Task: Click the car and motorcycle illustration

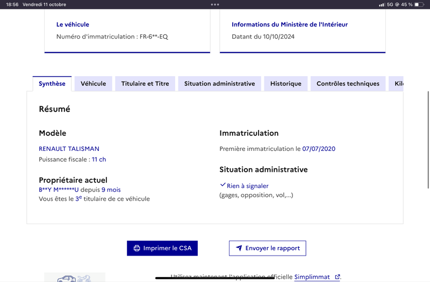Action: (x=75, y=277)
